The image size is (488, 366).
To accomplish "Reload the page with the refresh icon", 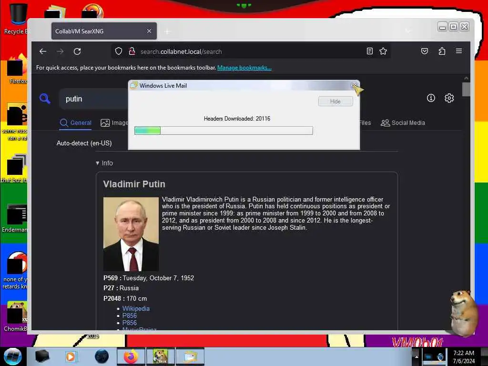I will (77, 51).
